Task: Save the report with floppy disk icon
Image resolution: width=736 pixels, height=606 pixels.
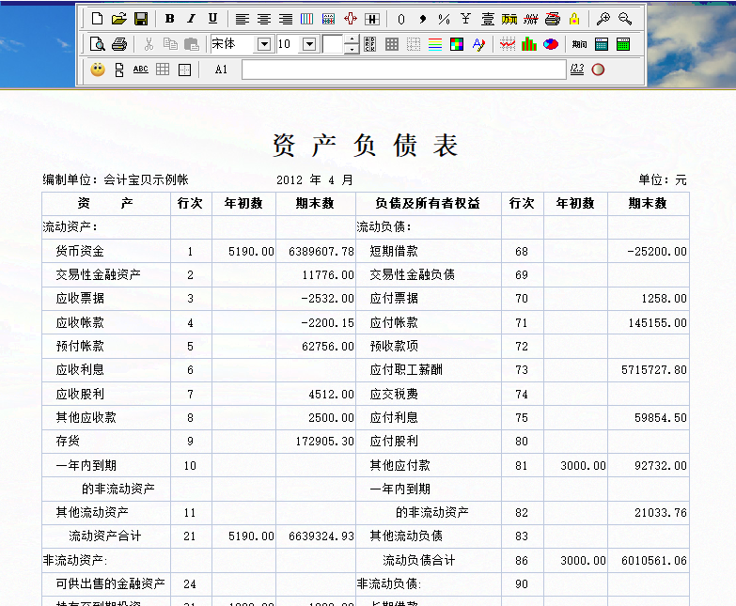Action: point(141,19)
